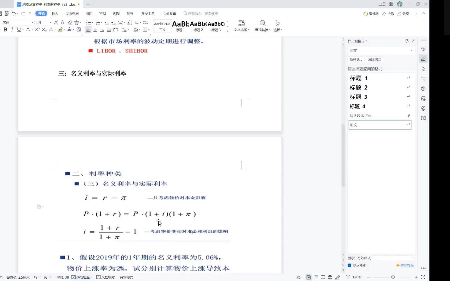Open a new document tab with plus

click(88, 4)
